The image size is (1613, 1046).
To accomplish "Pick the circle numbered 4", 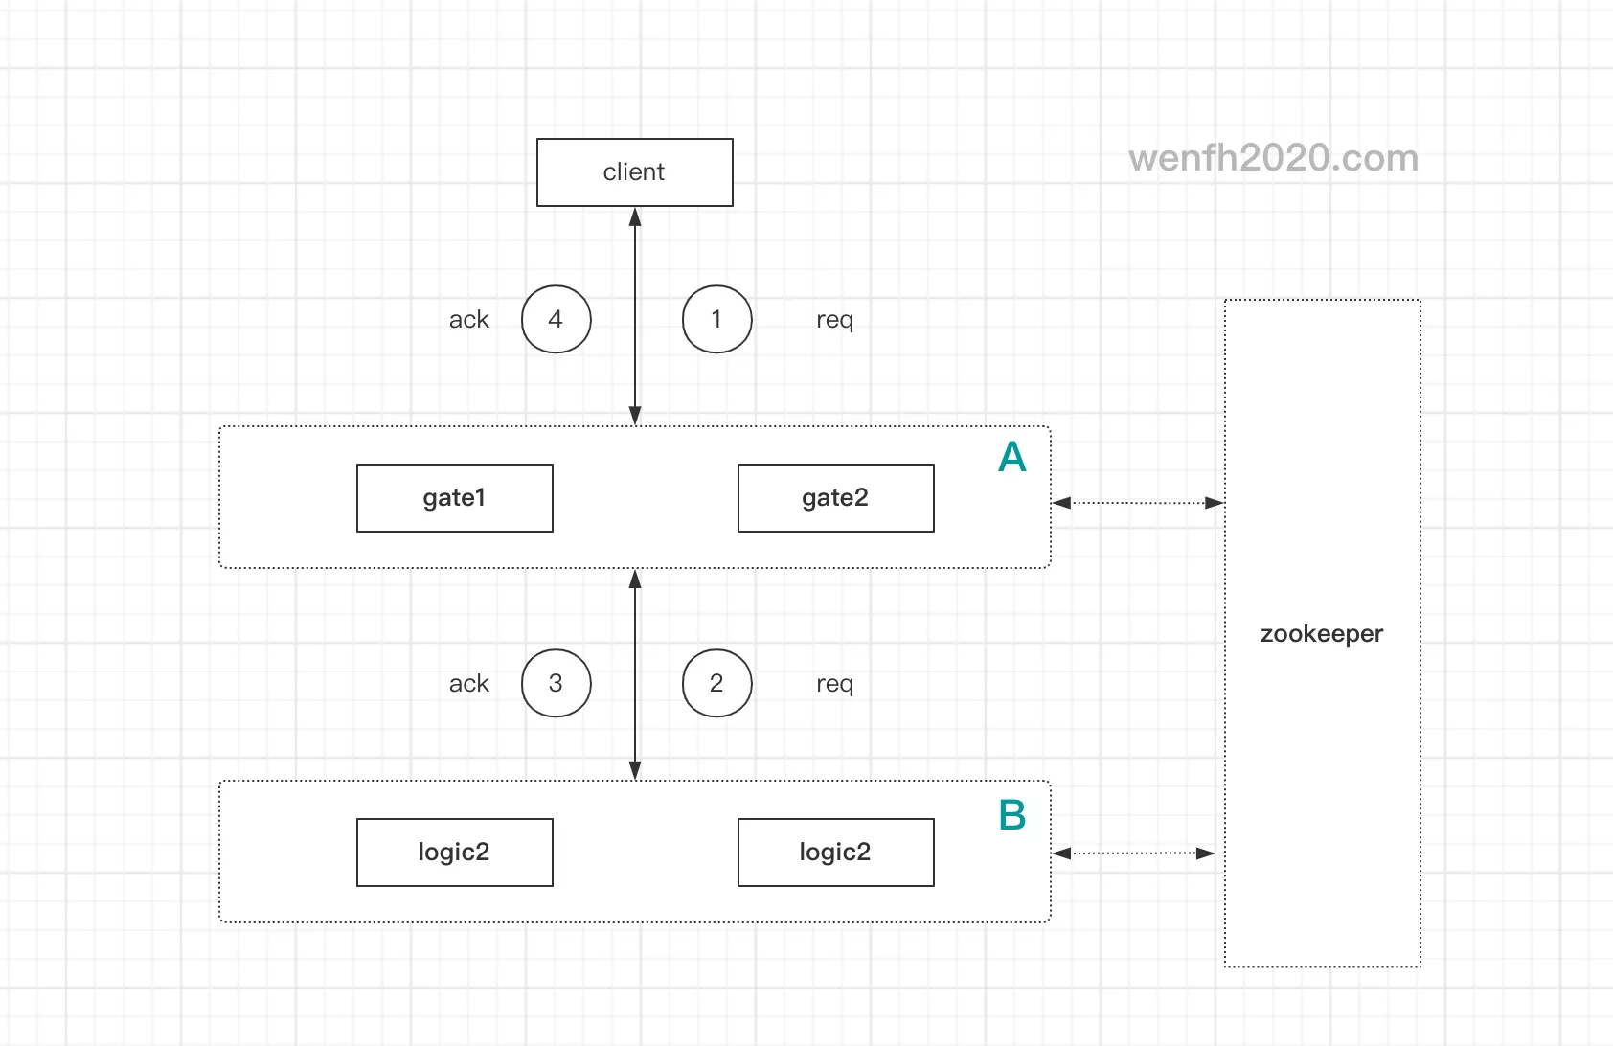I will [x=556, y=319].
